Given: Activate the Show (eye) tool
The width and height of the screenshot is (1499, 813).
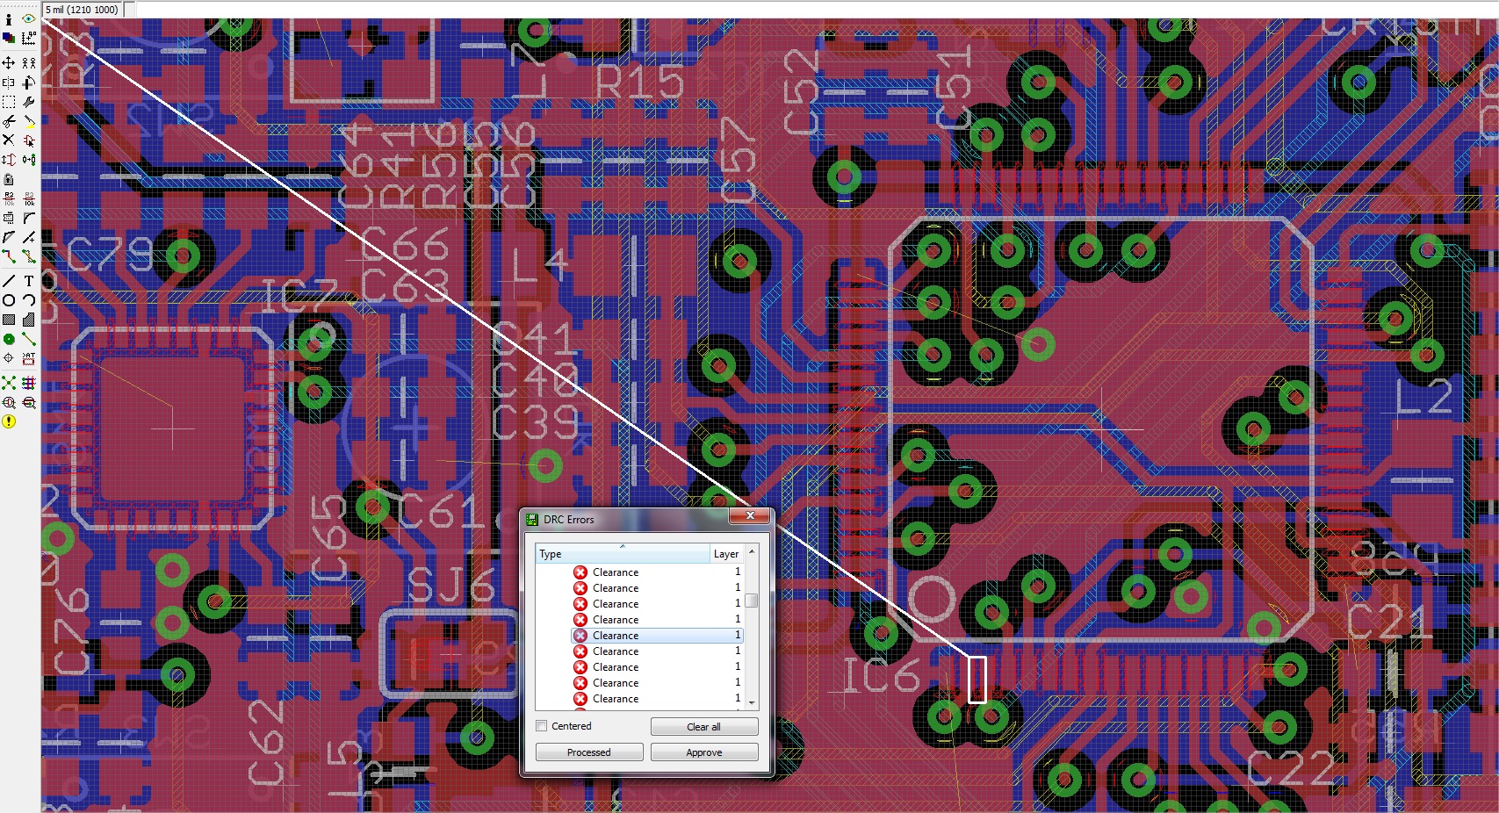Looking at the screenshot, I should click(x=27, y=20).
